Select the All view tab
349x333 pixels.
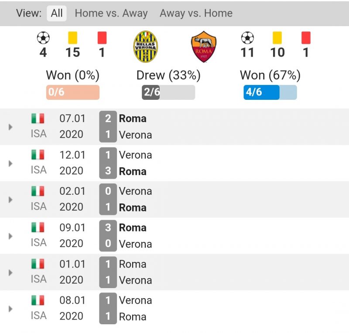(57, 13)
